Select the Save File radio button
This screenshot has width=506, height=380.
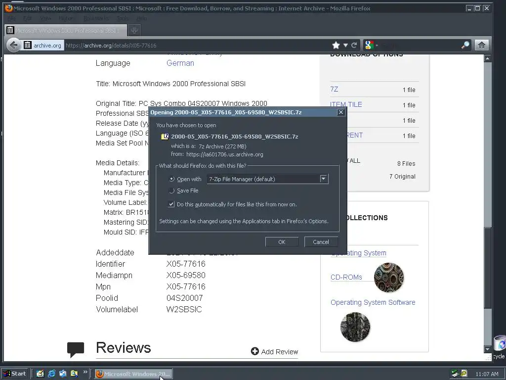click(171, 190)
